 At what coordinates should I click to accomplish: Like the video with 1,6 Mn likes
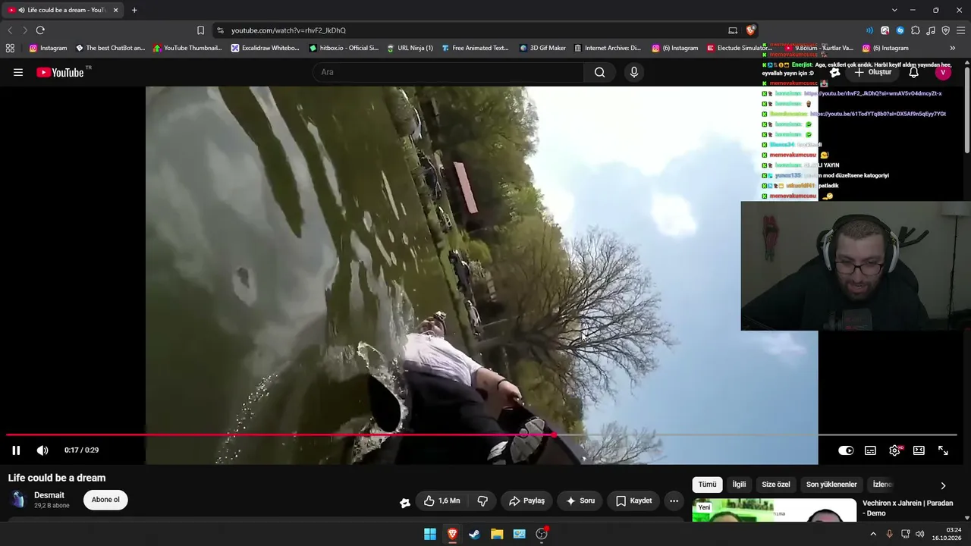click(x=442, y=500)
